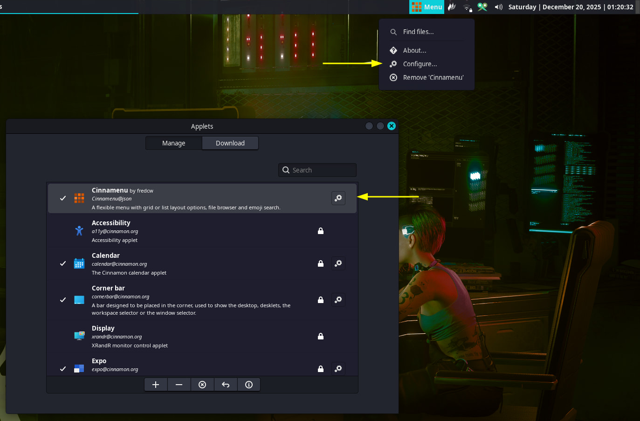The height and width of the screenshot is (421, 640).
Task: Switch to the Manage tab
Action: [174, 143]
